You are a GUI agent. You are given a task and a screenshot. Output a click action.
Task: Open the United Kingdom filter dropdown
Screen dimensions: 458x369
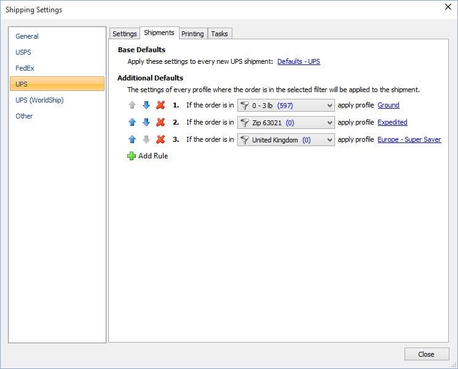click(286, 140)
